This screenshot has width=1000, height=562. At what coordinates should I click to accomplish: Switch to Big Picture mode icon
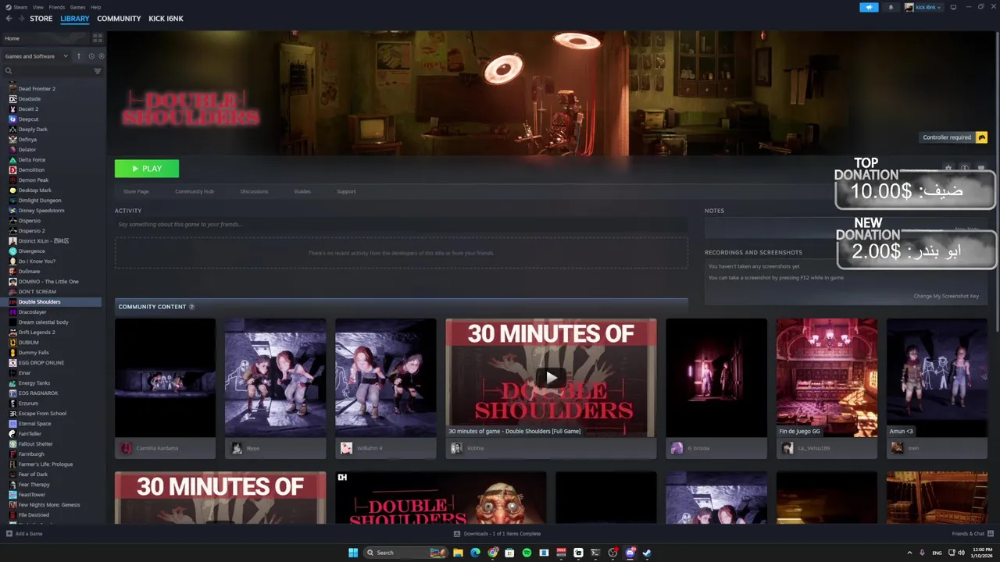[x=953, y=7]
